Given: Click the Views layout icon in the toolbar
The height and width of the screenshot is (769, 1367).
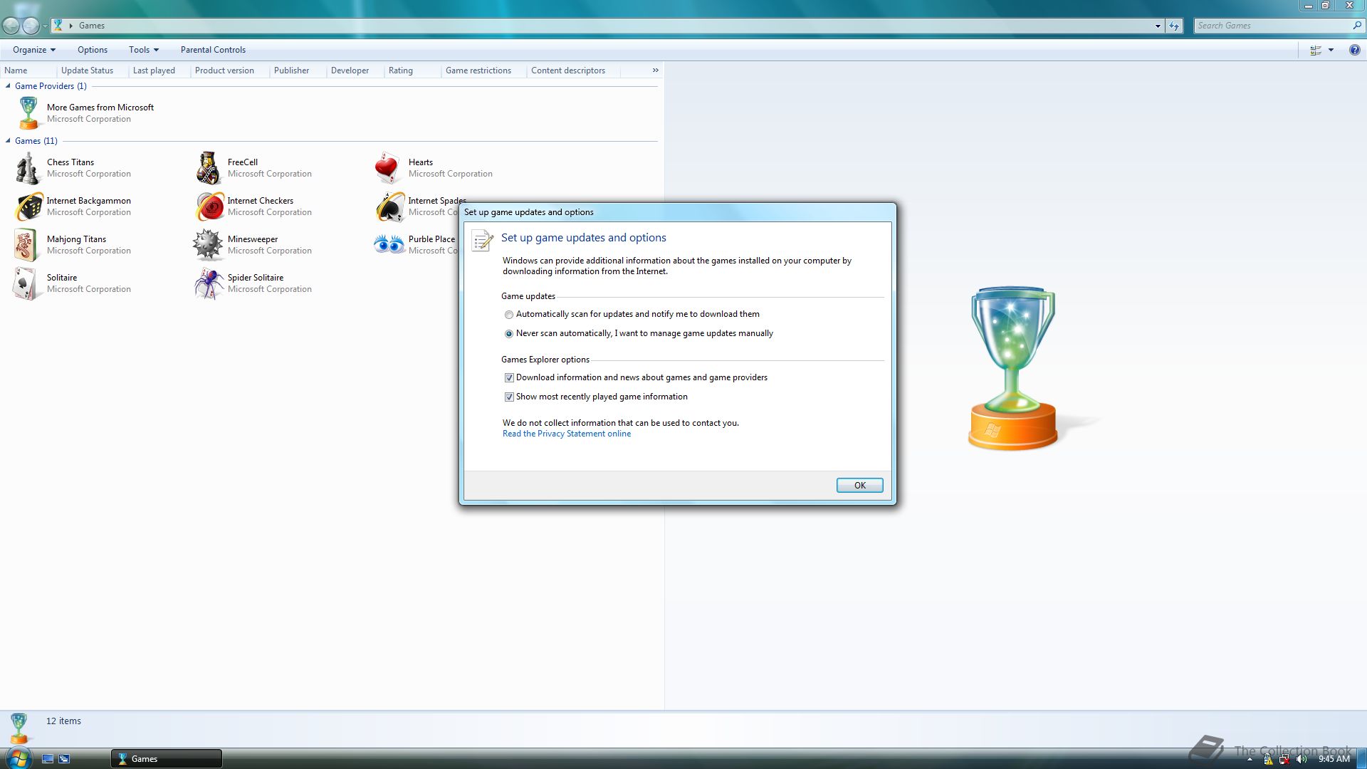Looking at the screenshot, I should pyautogui.click(x=1316, y=50).
